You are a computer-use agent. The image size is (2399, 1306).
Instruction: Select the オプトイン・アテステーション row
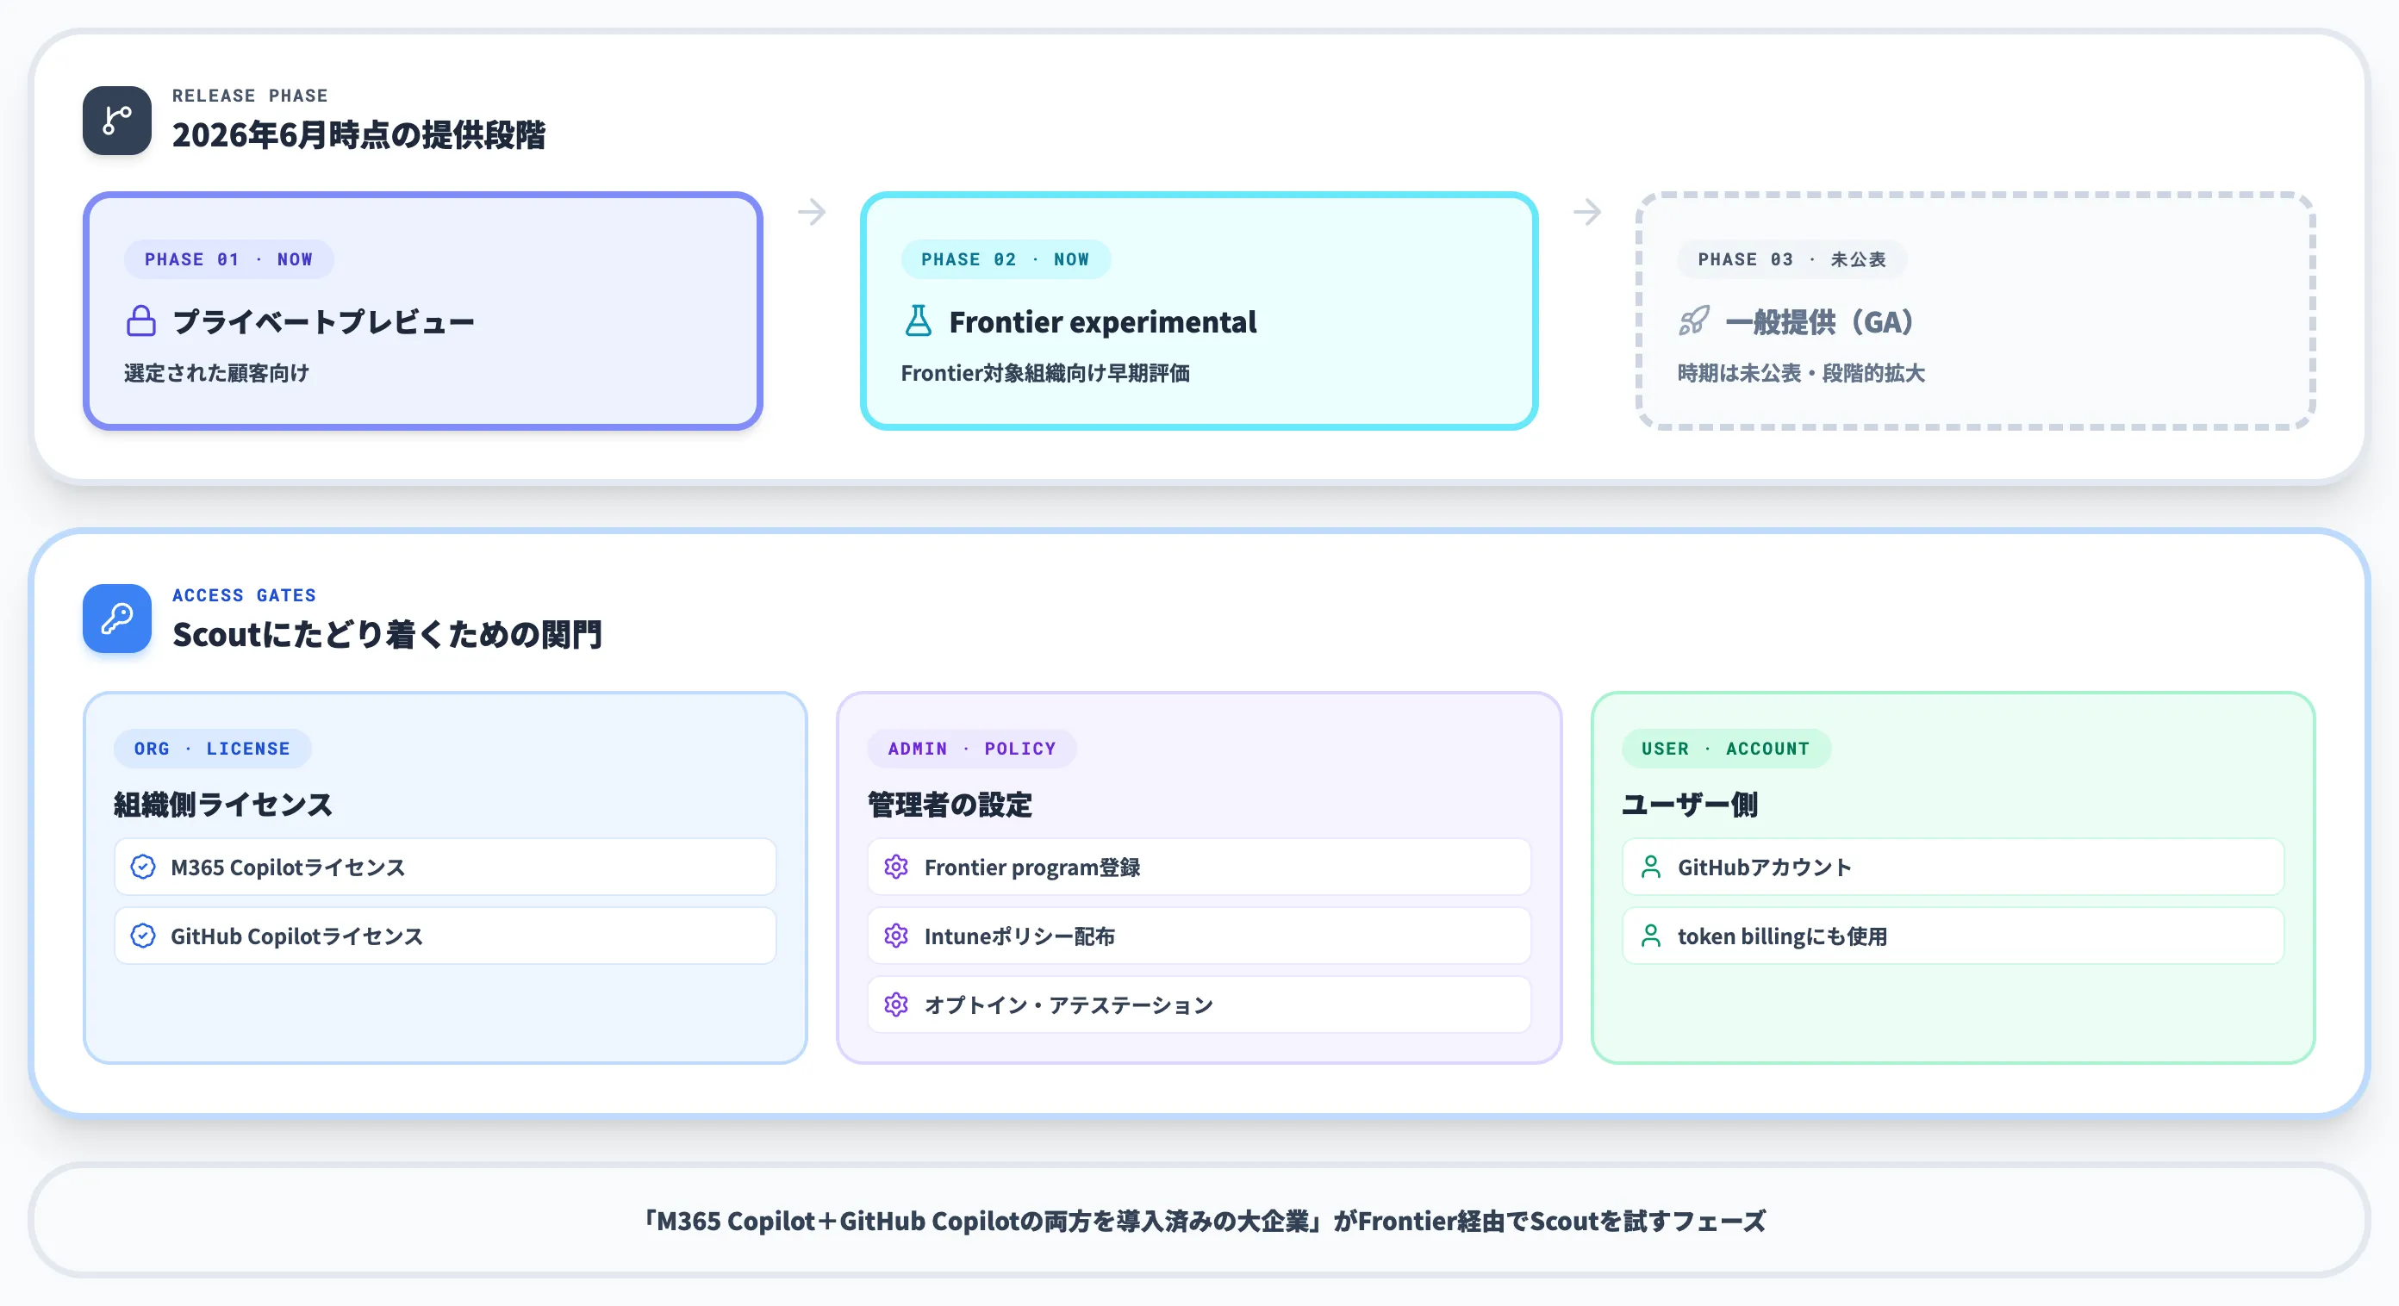coord(1199,1004)
